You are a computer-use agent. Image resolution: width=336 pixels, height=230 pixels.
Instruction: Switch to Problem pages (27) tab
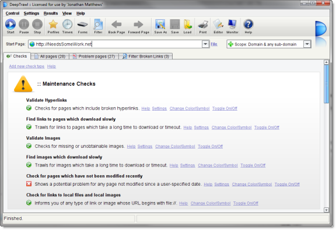(94, 56)
